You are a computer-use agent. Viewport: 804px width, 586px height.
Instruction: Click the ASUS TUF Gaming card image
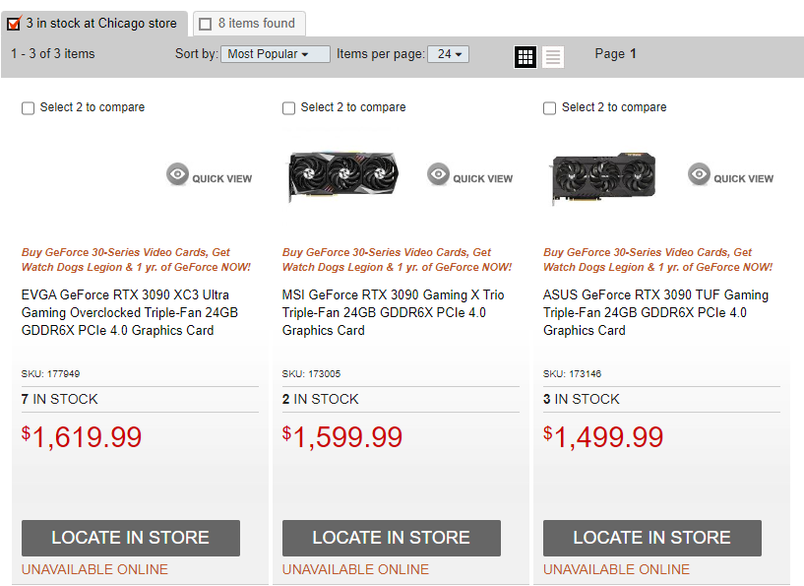[603, 178]
